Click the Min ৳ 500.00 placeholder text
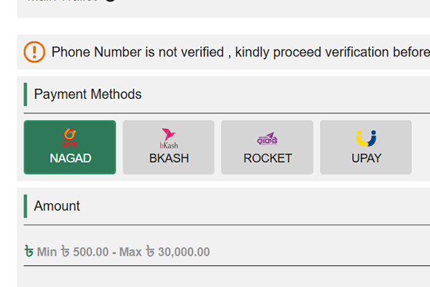The image size is (430, 287). [73, 252]
